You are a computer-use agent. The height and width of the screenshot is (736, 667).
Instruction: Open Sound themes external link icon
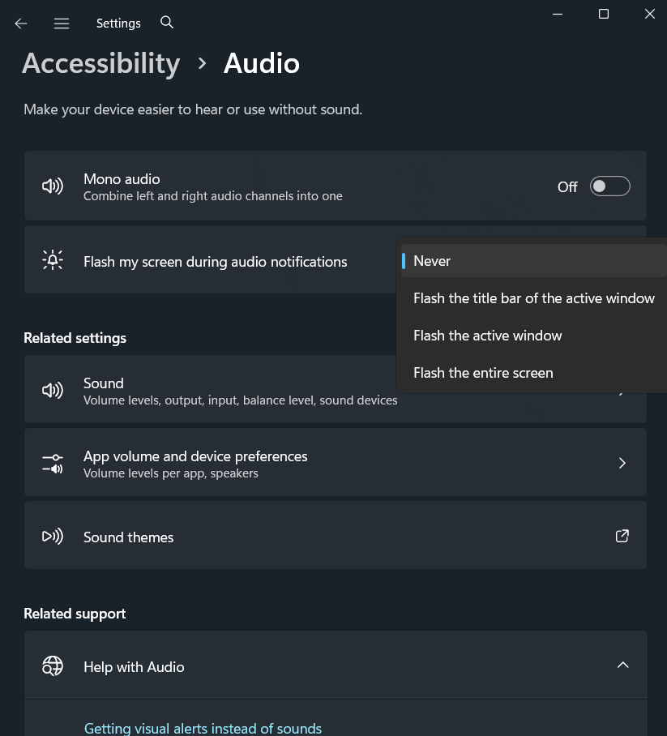click(x=622, y=536)
